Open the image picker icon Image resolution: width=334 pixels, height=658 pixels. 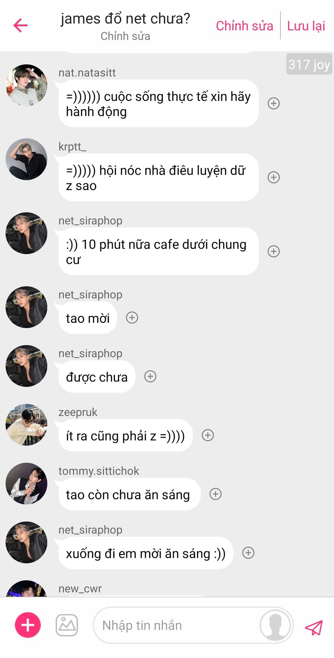(x=67, y=625)
